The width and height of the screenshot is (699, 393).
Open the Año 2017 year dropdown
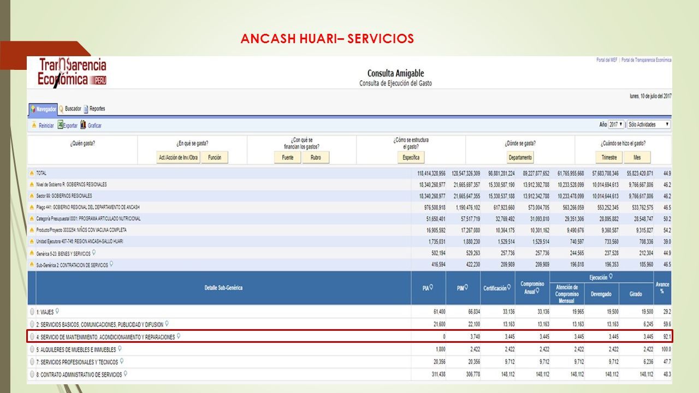coord(616,124)
